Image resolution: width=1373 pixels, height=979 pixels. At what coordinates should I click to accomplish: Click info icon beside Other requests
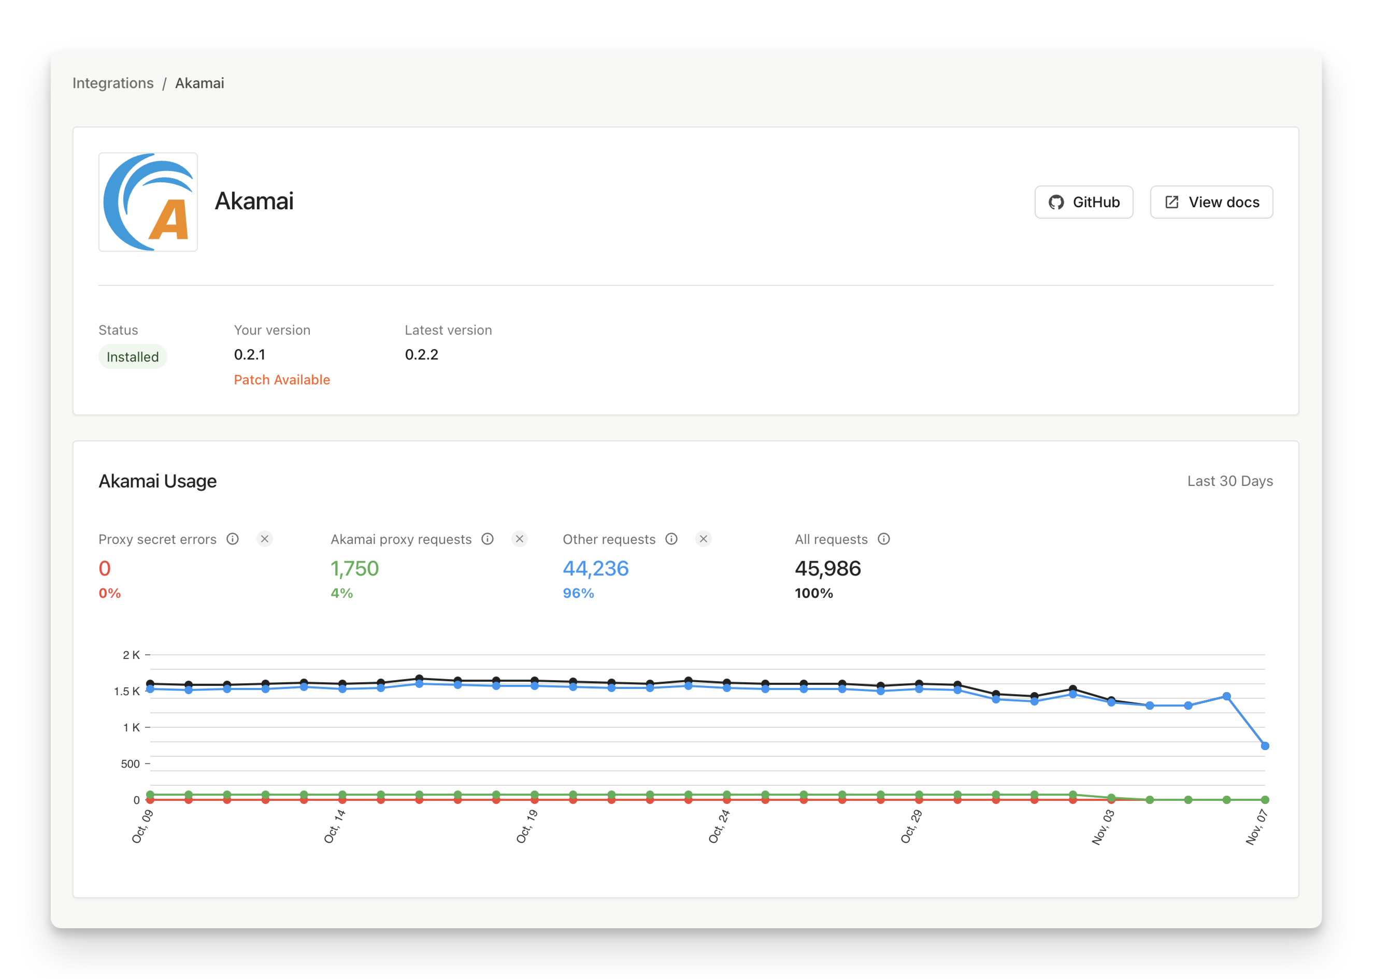[x=671, y=539]
